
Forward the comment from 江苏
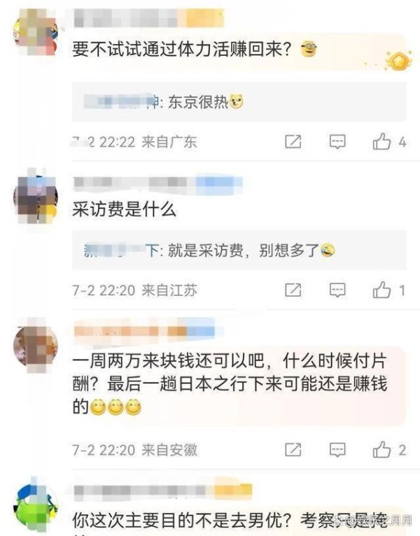point(293,290)
